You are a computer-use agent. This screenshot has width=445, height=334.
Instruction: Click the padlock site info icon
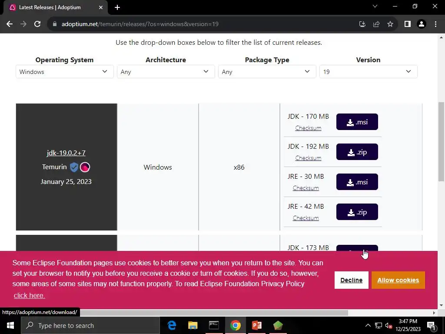point(55,24)
